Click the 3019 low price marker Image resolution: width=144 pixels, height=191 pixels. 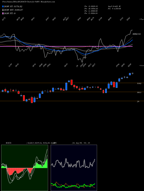pyautogui.click(x=66, y=65)
